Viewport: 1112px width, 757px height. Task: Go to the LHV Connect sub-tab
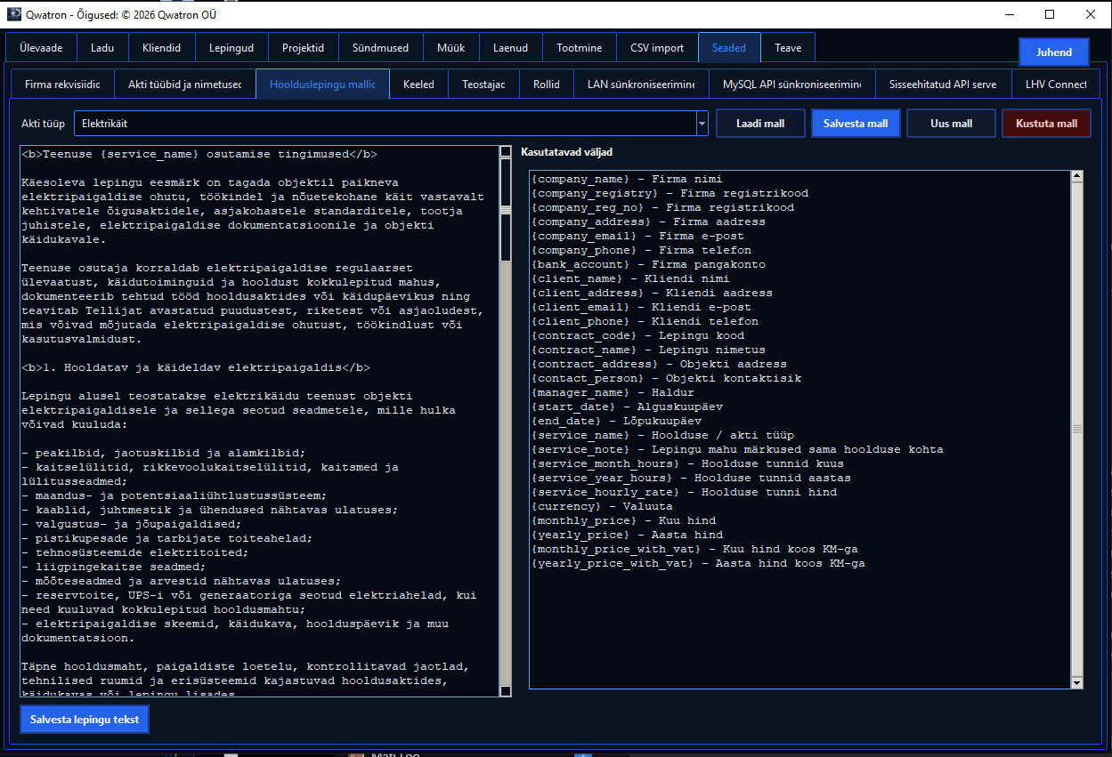point(1056,85)
